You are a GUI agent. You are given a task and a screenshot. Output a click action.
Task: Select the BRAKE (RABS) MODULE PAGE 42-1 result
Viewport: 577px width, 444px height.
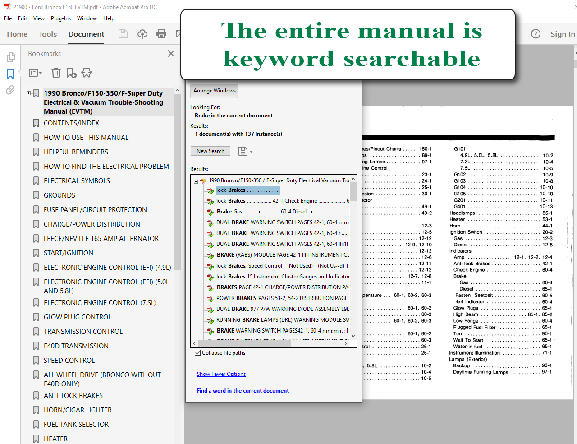click(283, 255)
